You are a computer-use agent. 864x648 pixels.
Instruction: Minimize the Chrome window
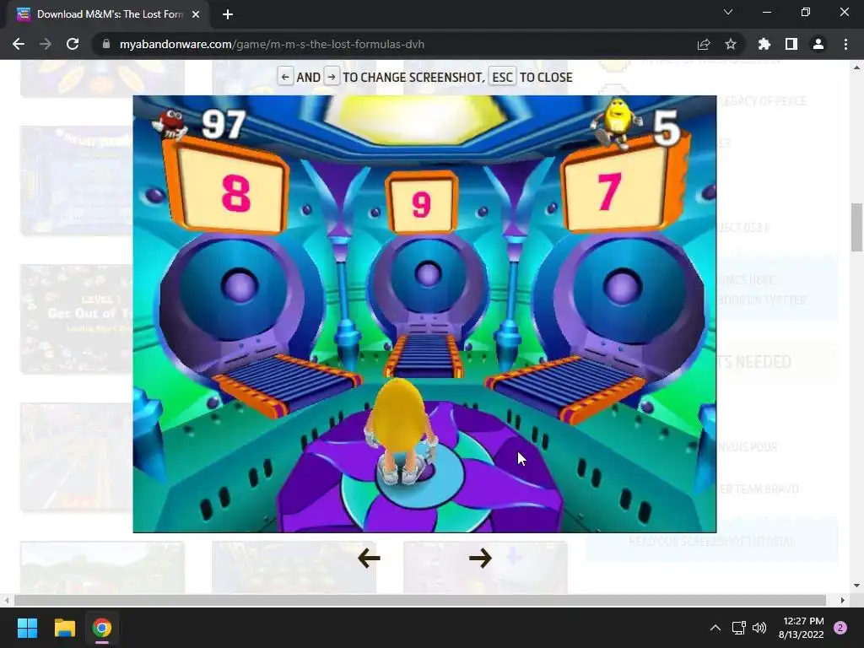pos(766,12)
